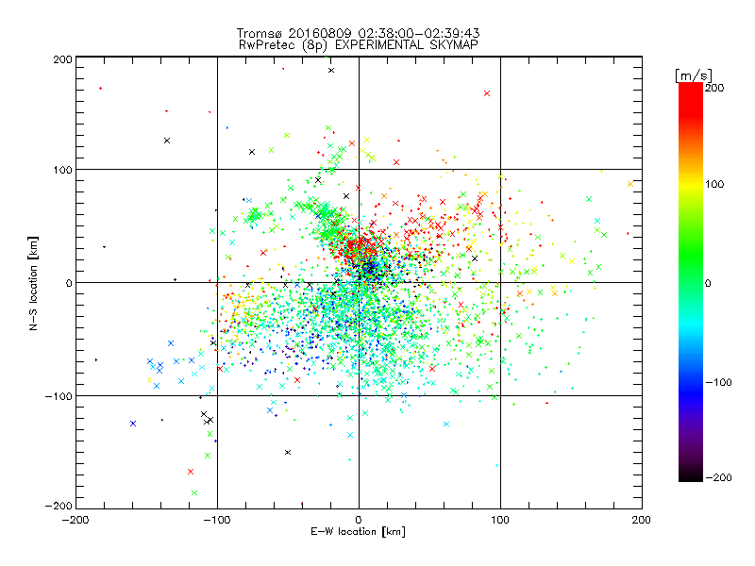Click the colorbar's '-100' tick label
This screenshot has height=566, width=755.
(x=718, y=382)
